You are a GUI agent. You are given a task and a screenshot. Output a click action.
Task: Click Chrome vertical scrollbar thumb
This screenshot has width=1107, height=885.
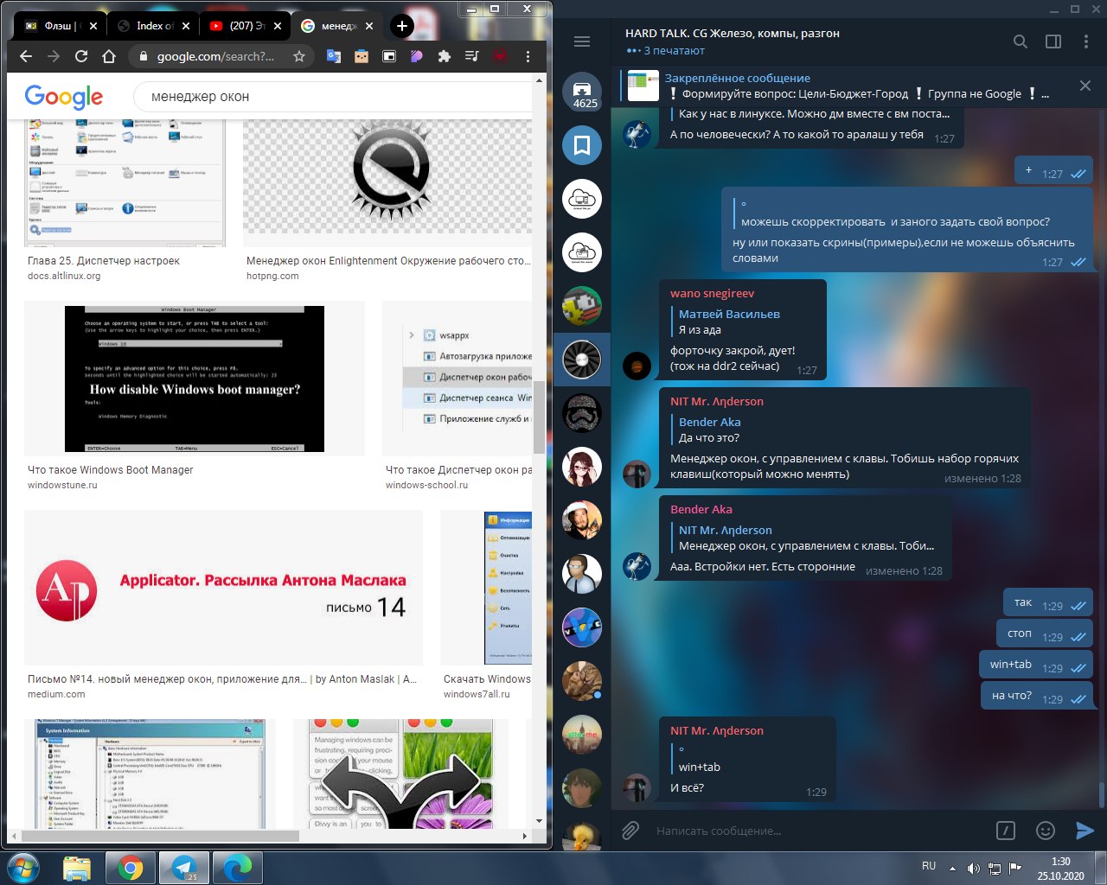(x=540, y=417)
